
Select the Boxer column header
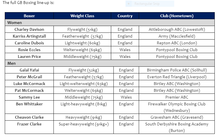(29, 16)
